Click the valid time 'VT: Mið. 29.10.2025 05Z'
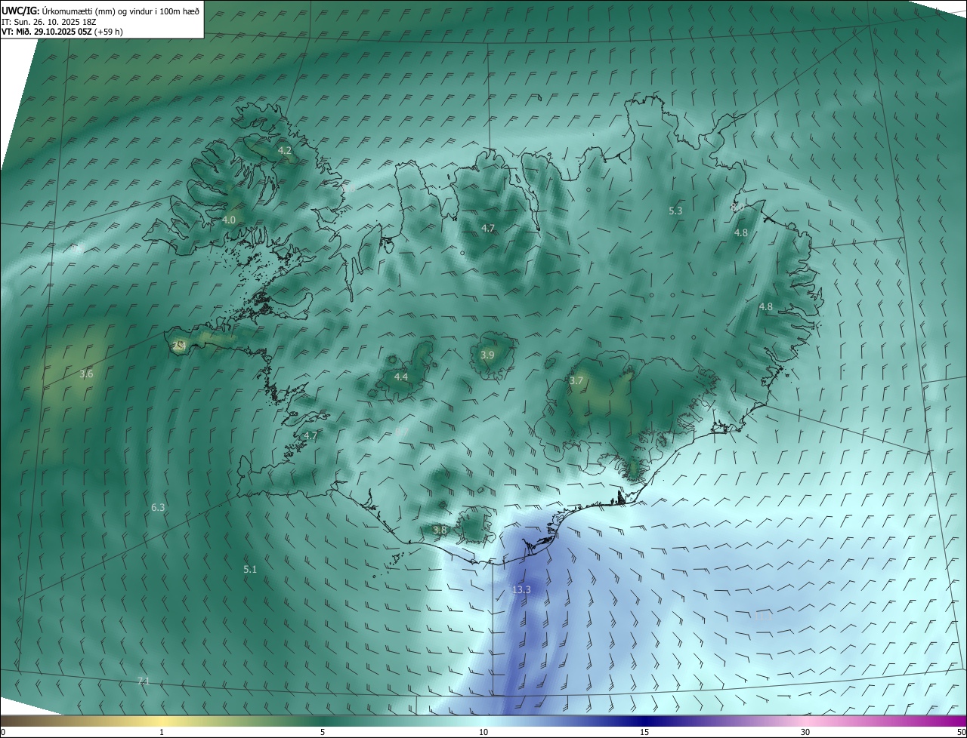 46,32
